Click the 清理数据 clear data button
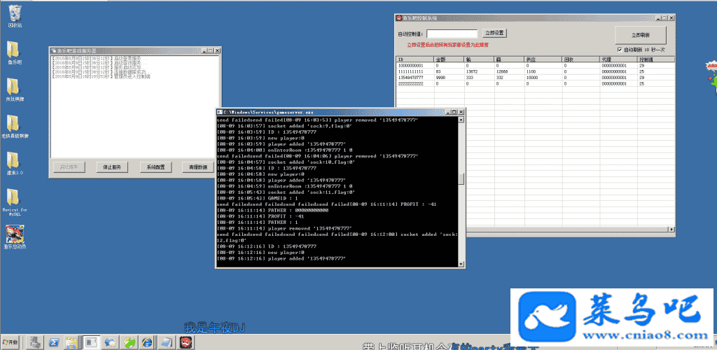Image resolution: width=717 pixels, height=350 pixels. click(x=198, y=167)
